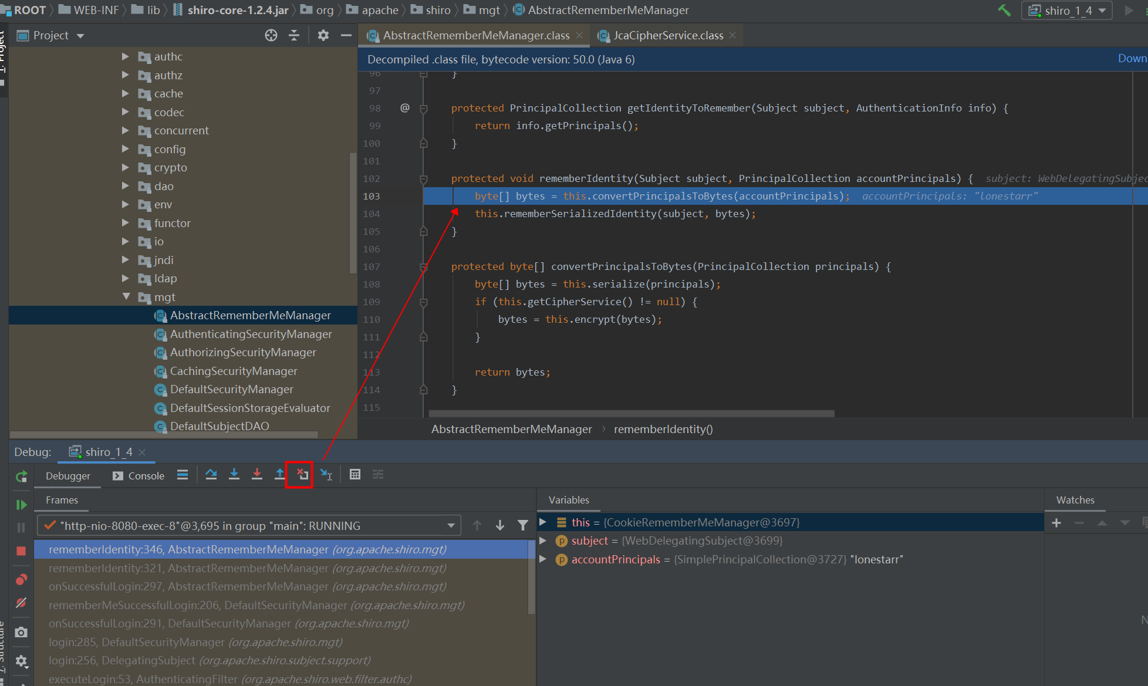Click the Pause Program icon
The width and height of the screenshot is (1148, 686).
[21, 528]
